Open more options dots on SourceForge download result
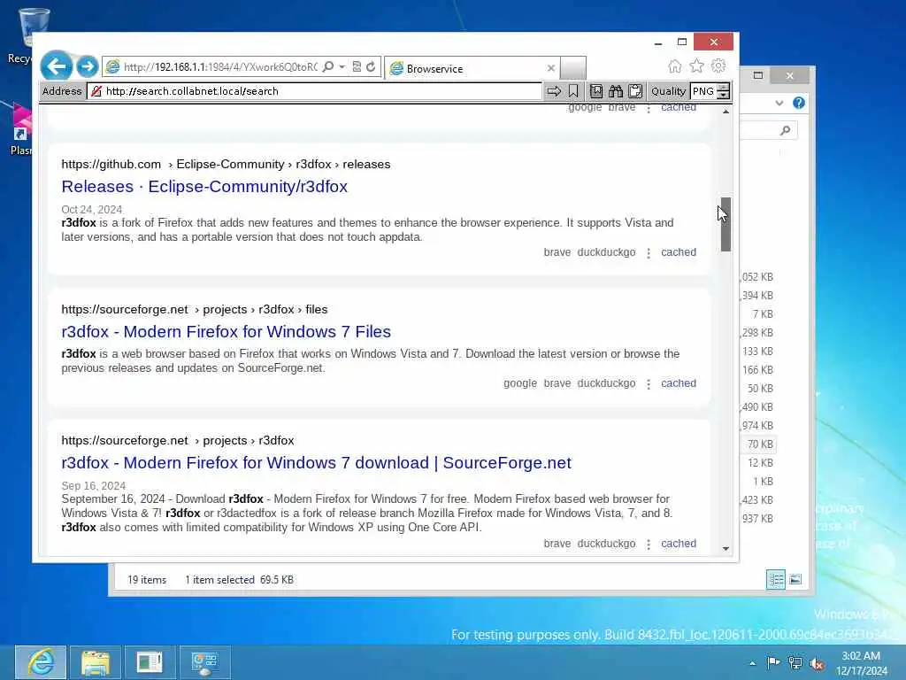Screen dimensions: 906x680 (649, 545)
